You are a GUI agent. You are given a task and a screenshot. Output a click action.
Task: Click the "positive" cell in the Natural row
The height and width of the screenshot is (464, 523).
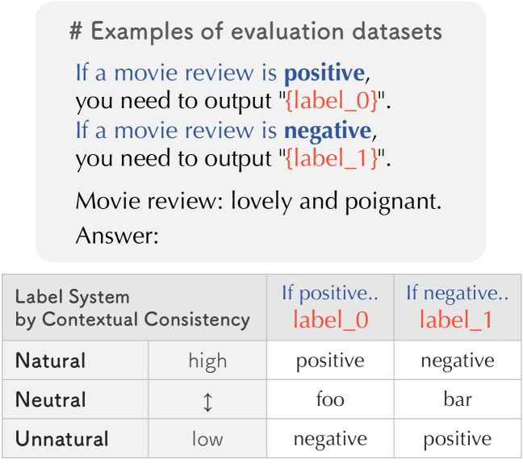pos(330,362)
